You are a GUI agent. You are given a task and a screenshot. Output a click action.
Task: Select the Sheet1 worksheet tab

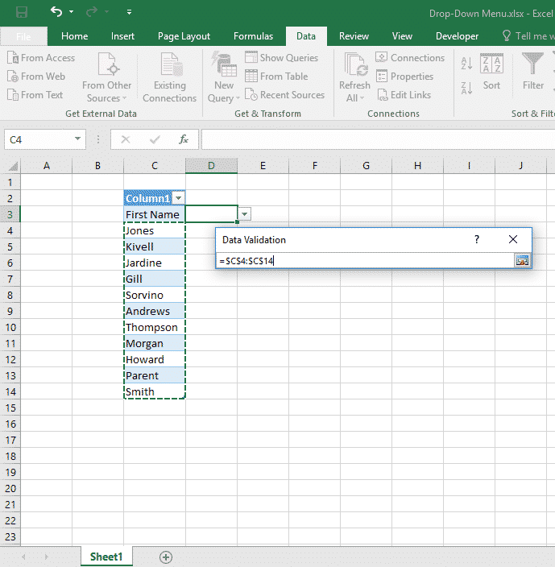(x=106, y=557)
